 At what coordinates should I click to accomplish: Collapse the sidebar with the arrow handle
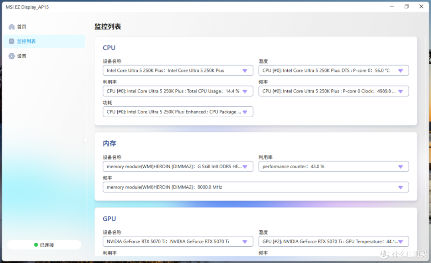[85, 140]
